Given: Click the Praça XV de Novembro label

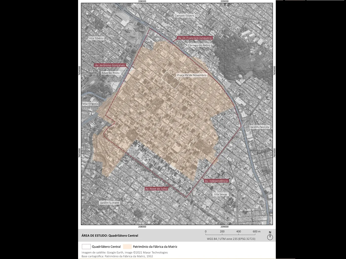Looking at the screenshot, I should [x=192, y=75].
